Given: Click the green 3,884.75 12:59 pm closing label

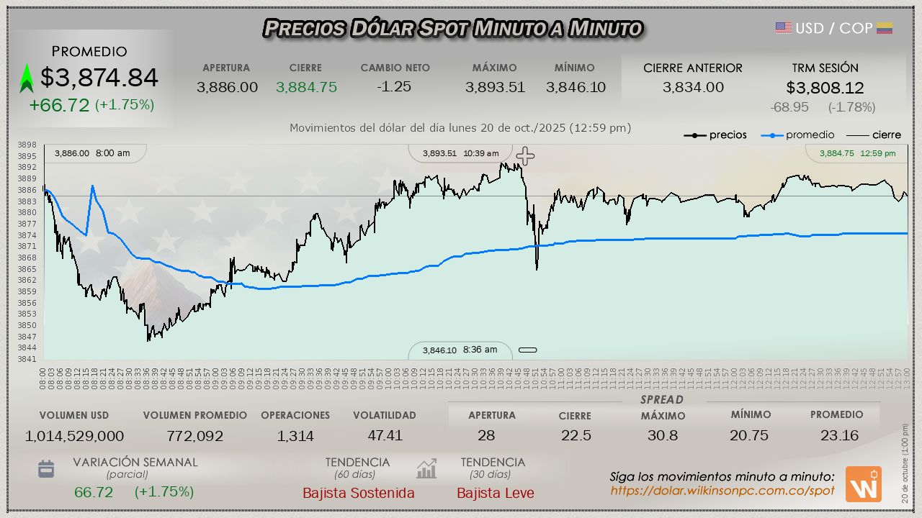Looking at the screenshot, I should 857,153.
